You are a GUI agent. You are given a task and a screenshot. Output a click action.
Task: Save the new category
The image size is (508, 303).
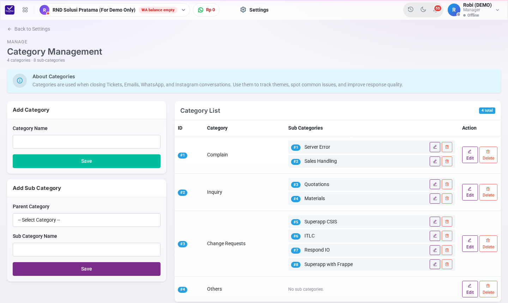coord(86,161)
